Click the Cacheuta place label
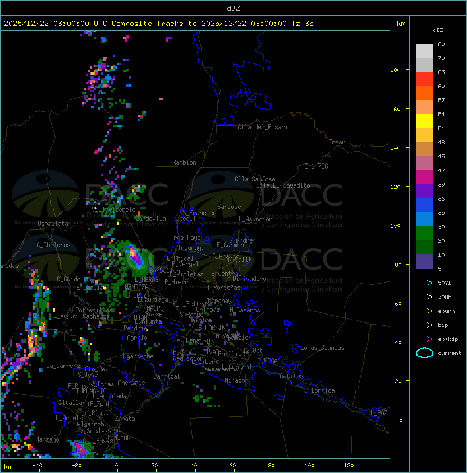 (x=96, y=316)
